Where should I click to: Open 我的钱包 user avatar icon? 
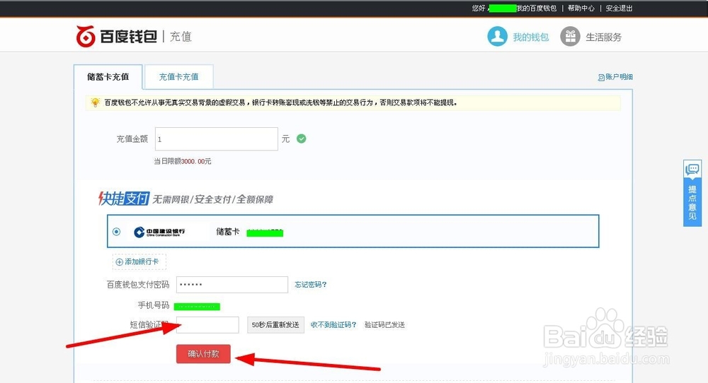(497, 37)
